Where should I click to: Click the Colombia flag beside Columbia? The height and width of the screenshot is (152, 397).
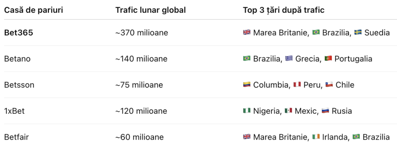coord(247,85)
